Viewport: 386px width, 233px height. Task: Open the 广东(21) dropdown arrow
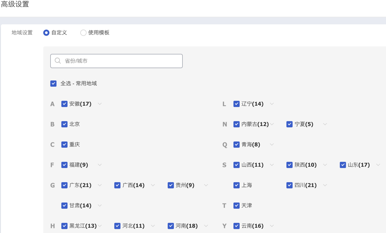[x=100, y=185]
